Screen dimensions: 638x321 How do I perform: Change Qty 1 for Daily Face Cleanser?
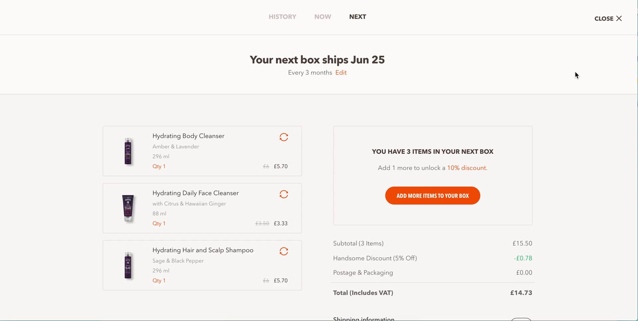(x=159, y=224)
